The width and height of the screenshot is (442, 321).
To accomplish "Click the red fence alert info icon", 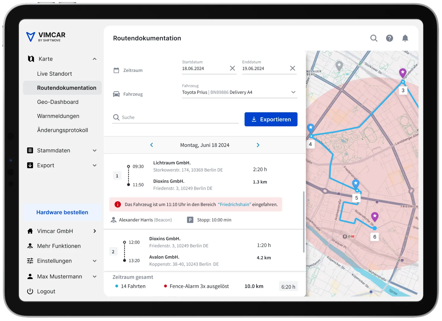I will [x=118, y=204].
